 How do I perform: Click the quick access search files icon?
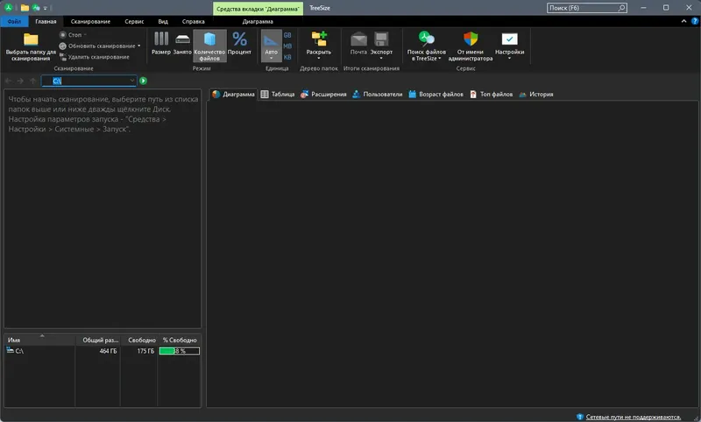tap(36, 8)
